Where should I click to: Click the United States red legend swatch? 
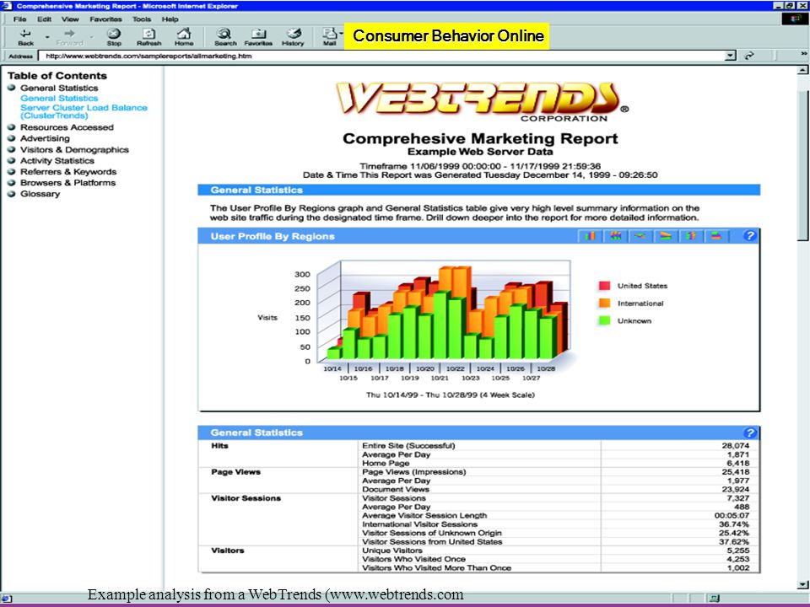coord(604,286)
